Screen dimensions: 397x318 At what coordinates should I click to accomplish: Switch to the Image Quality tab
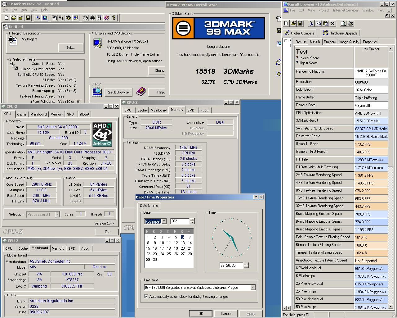349,42
